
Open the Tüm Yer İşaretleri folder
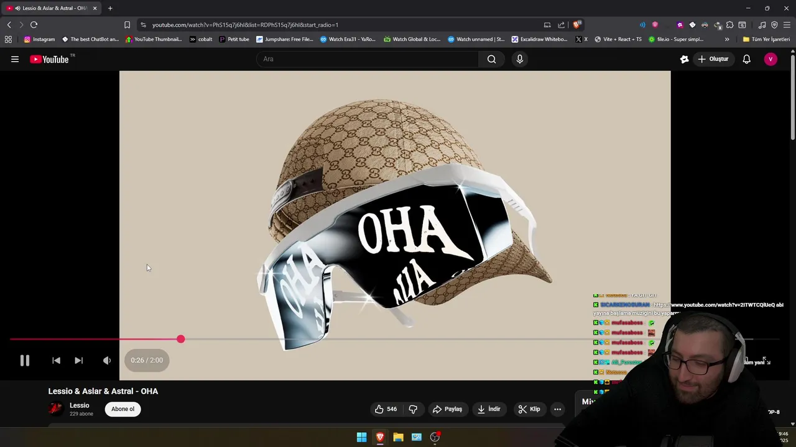click(766, 39)
